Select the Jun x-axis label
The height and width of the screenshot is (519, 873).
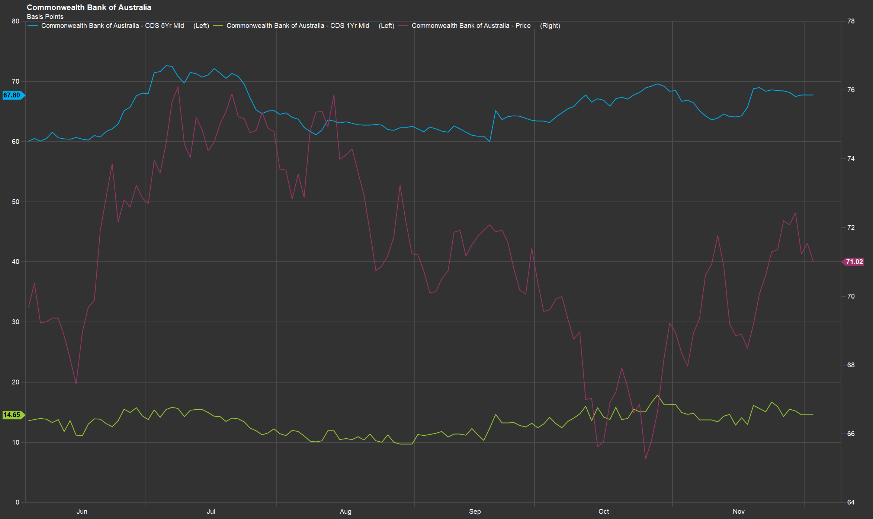point(82,512)
